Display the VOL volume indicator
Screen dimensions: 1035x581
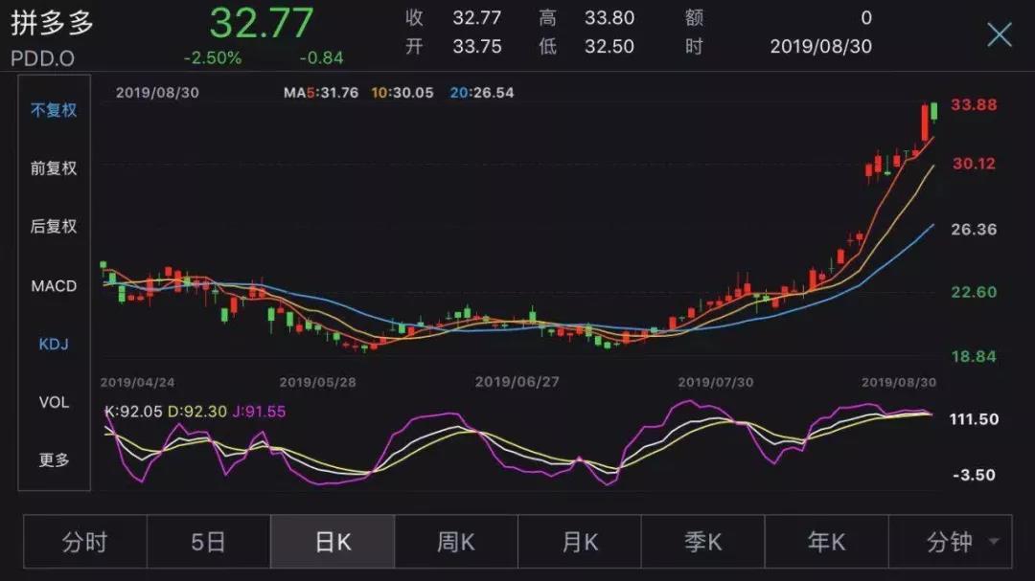tap(52, 402)
